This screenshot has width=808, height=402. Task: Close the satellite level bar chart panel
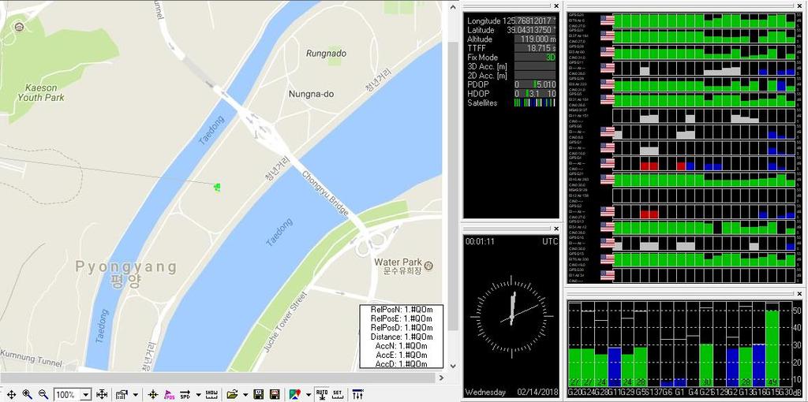tap(800, 293)
